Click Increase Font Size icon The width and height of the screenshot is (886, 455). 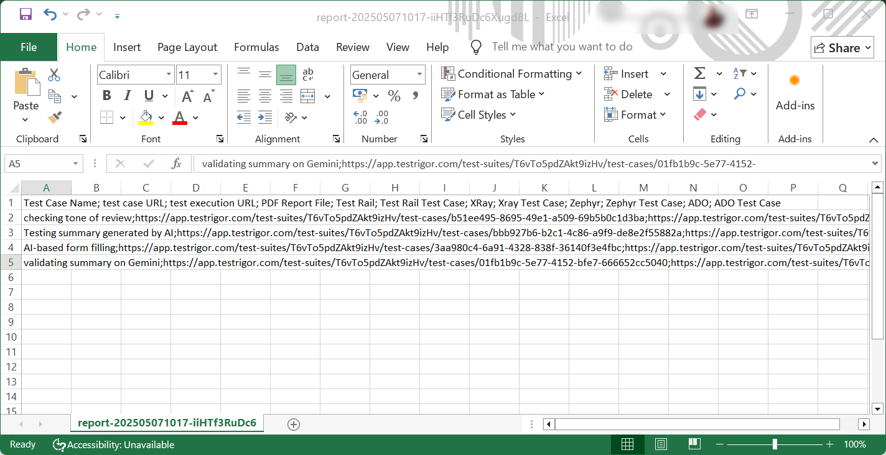click(187, 96)
